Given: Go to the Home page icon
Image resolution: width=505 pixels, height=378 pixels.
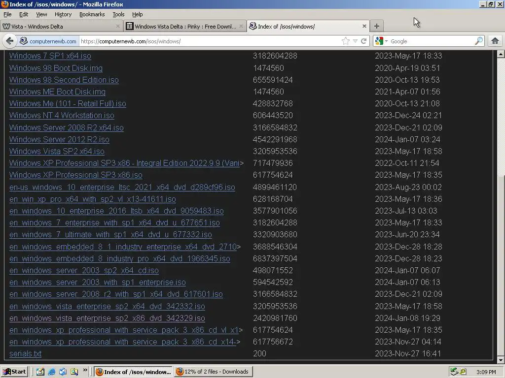Looking at the screenshot, I should click(x=495, y=41).
